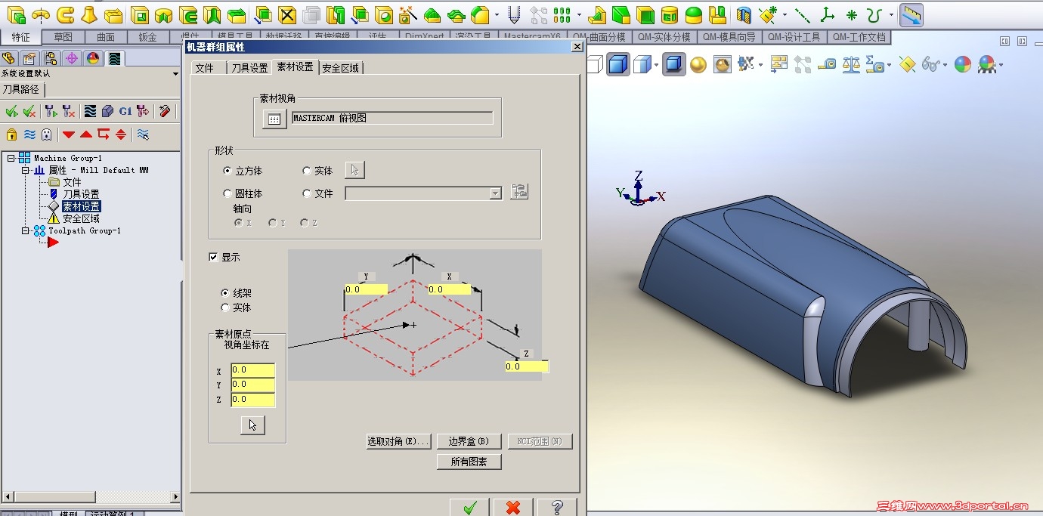Click the measure ruler icon in top toolbar
The image size is (1043, 516).
tap(912, 14)
